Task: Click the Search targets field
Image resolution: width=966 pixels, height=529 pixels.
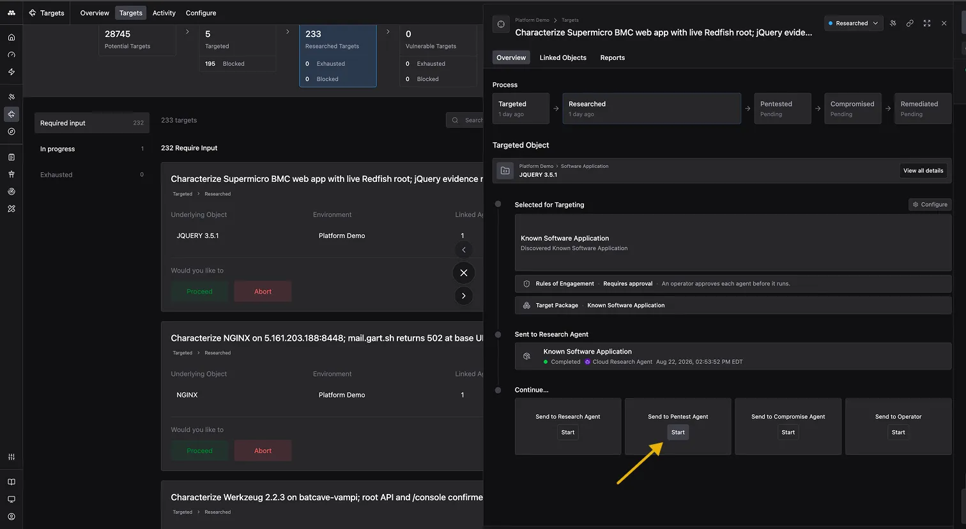Action: 465,120
